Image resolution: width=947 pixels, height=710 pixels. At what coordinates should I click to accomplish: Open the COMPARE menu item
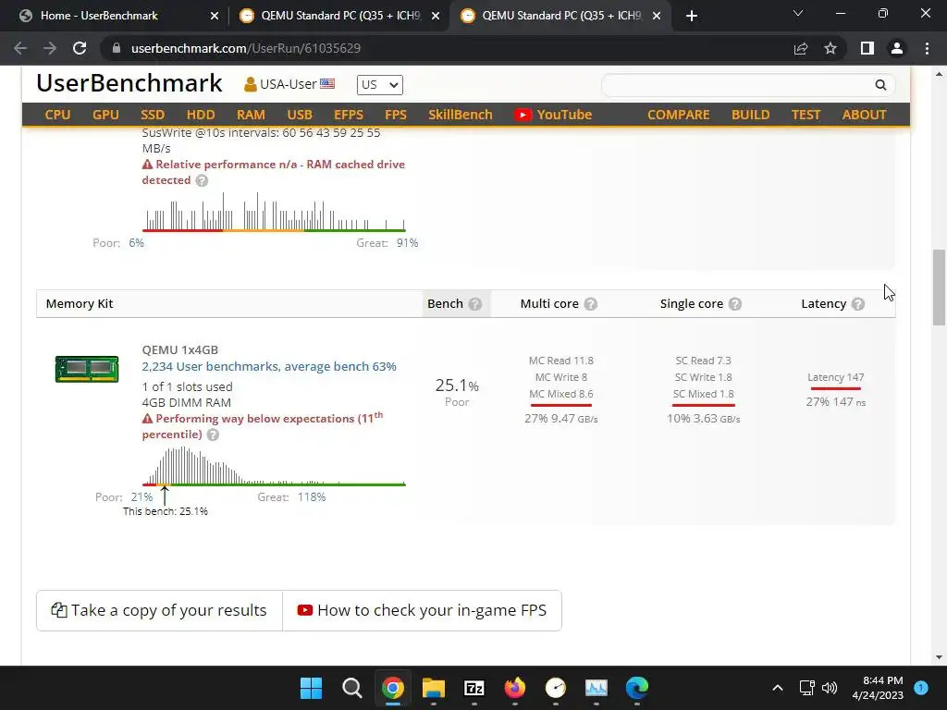pos(678,115)
